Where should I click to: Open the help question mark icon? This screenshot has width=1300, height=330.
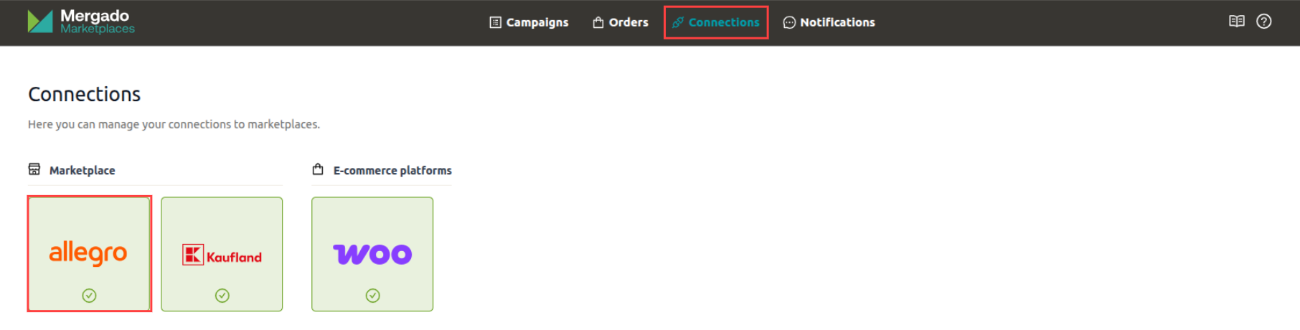[1263, 22]
